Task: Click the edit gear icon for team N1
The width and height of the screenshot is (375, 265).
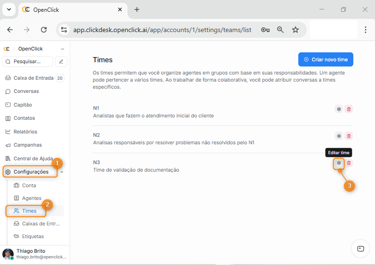Action: point(339,109)
